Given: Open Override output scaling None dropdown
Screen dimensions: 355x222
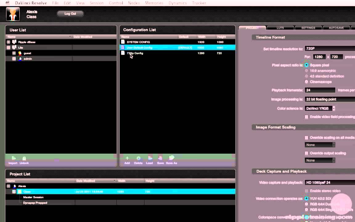Looking at the screenshot, I should pyautogui.click(x=320, y=160).
